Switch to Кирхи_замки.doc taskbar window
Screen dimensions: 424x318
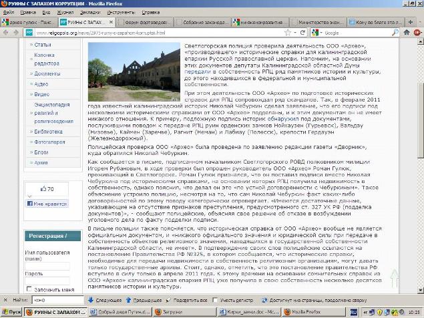click(249, 312)
